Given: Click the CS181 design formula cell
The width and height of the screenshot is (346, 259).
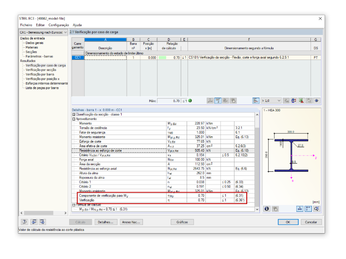Looking at the screenshot, I should [x=249, y=58].
